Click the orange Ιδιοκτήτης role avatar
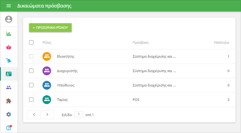 coord(47,56)
